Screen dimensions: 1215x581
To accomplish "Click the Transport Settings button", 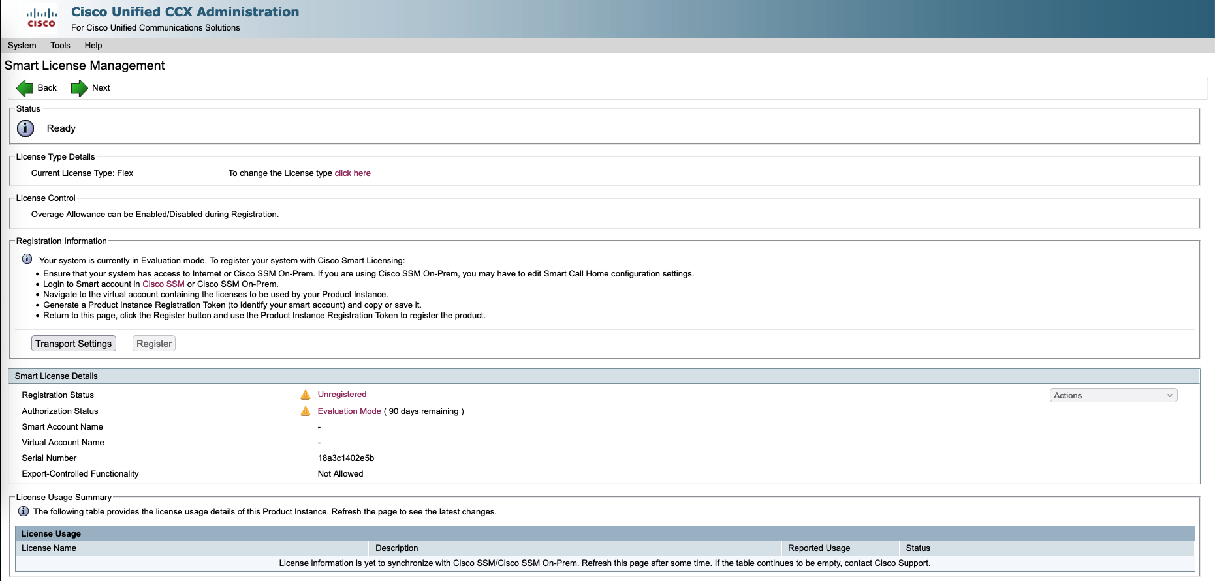I will [x=74, y=344].
